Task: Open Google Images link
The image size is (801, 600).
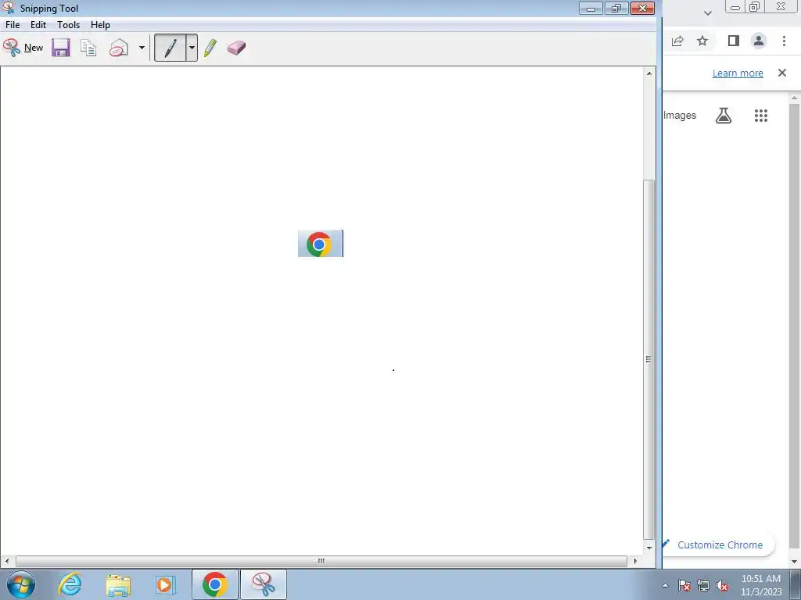Action: coord(680,116)
